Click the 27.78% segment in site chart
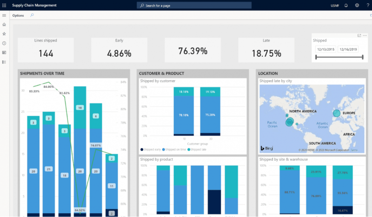 click(x=343, y=172)
